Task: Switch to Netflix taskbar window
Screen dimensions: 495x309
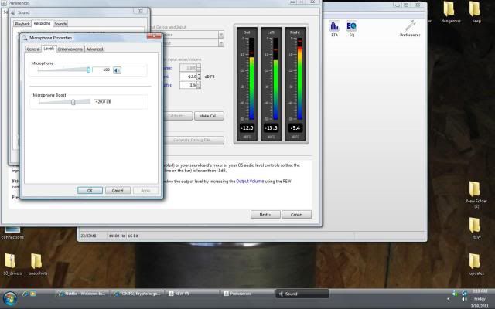Action: (x=83, y=294)
